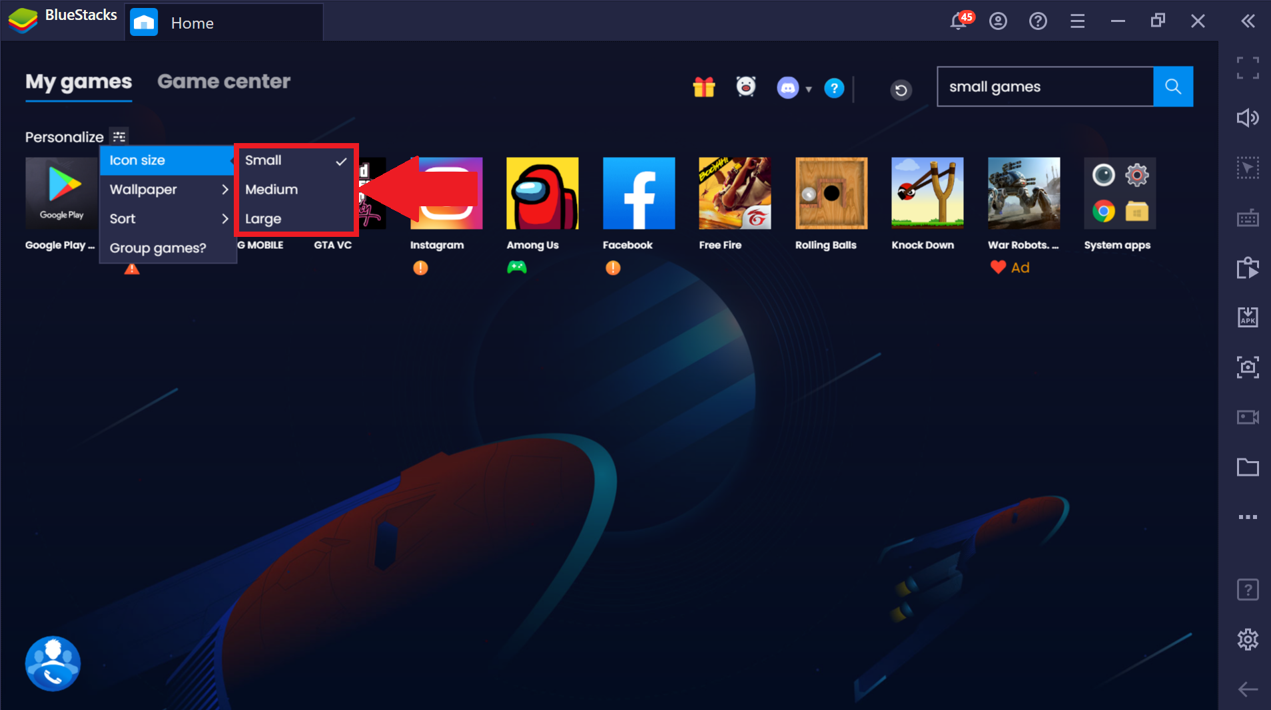The width and height of the screenshot is (1271, 710).
Task: Click the back arrow in sidebar
Action: [1248, 689]
